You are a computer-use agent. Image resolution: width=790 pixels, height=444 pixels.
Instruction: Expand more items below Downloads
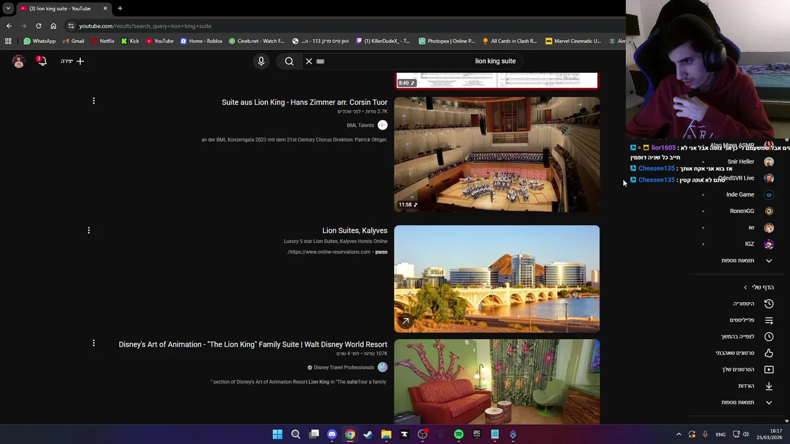tap(746, 402)
